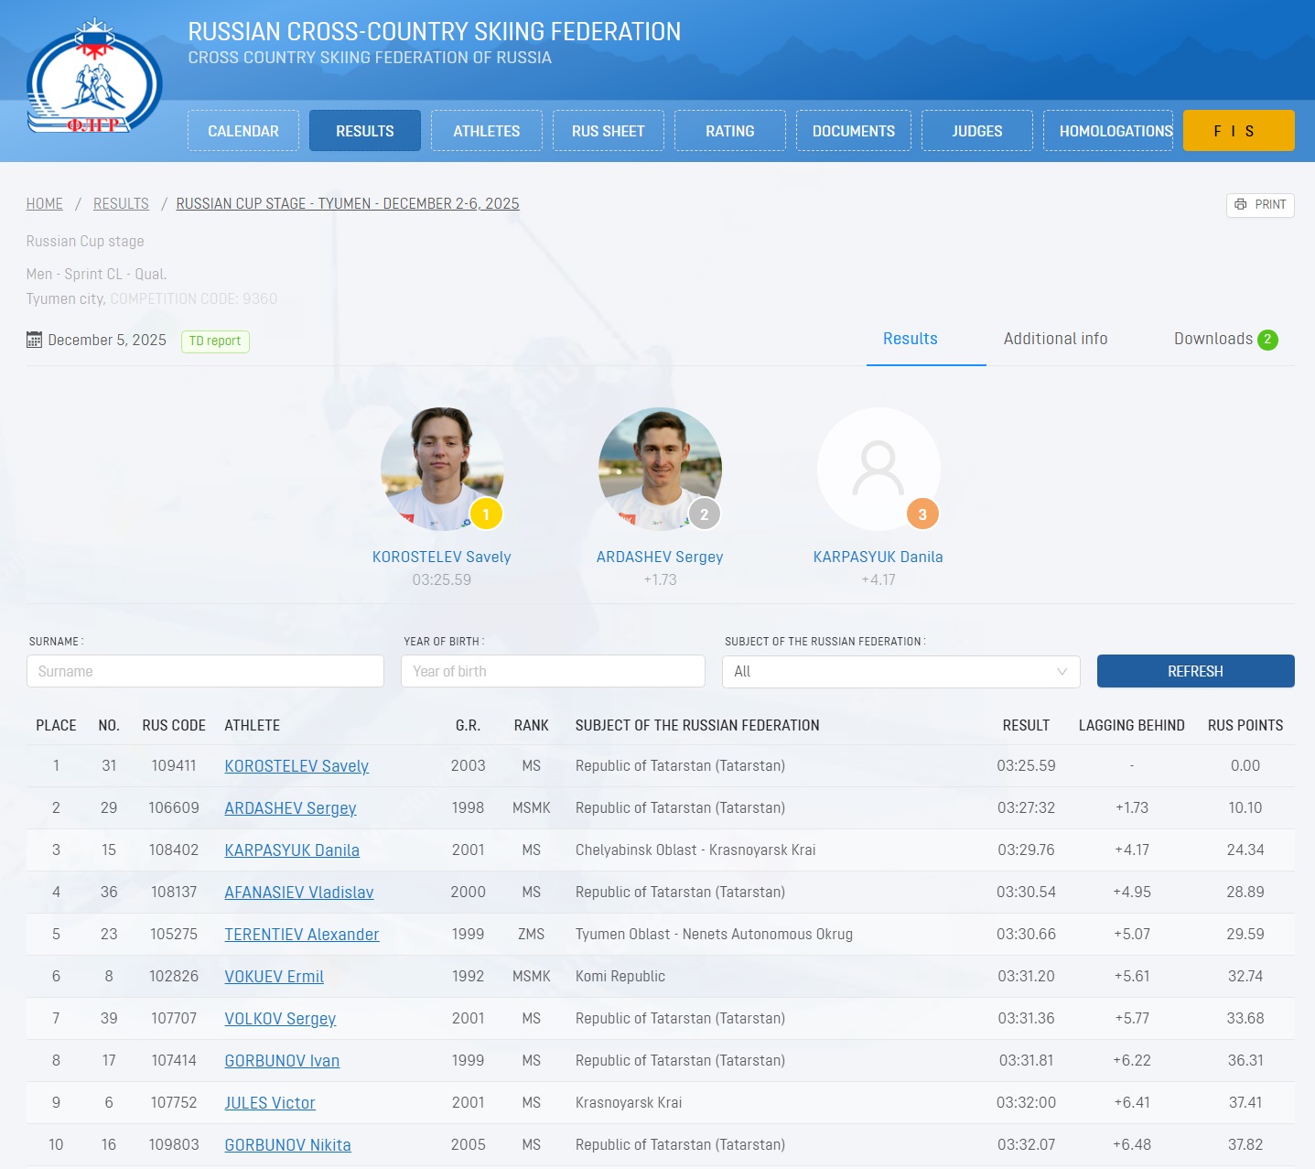Open the Calendar menu item
Viewport: 1315px width, 1169px height.
point(243,131)
